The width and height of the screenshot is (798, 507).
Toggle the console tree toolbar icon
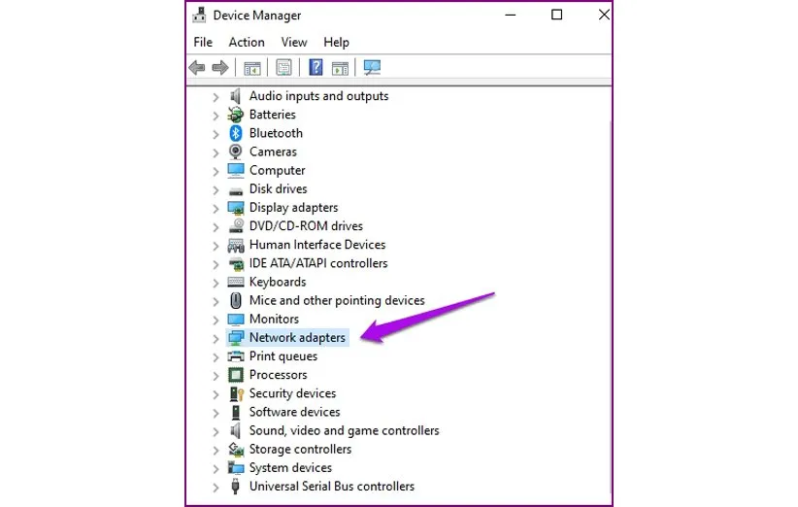tap(252, 68)
